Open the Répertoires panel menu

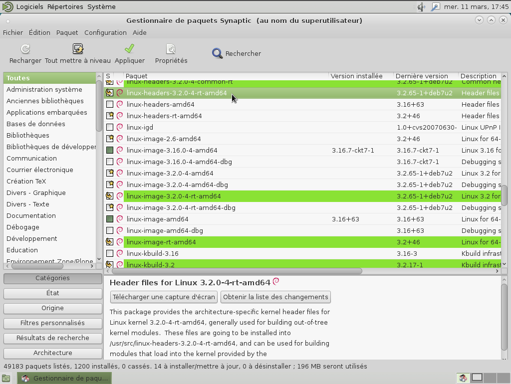[65, 7]
